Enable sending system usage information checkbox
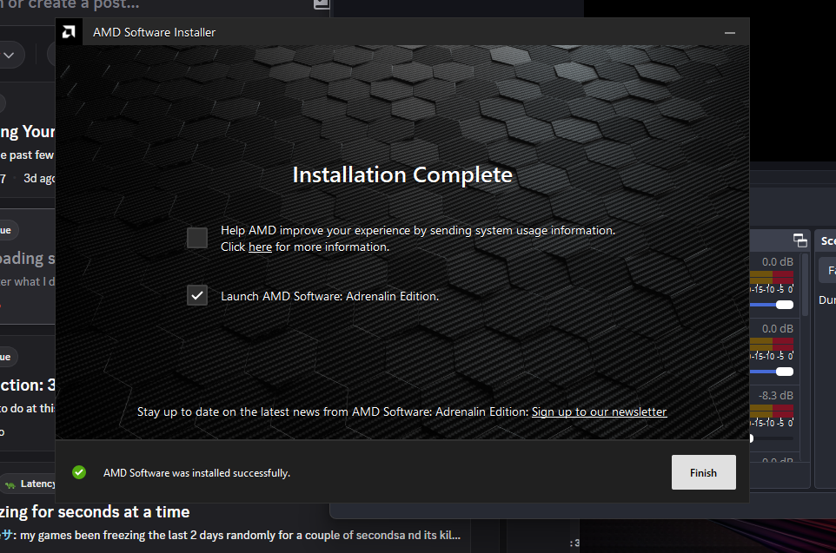This screenshot has height=553, width=836. [197, 238]
